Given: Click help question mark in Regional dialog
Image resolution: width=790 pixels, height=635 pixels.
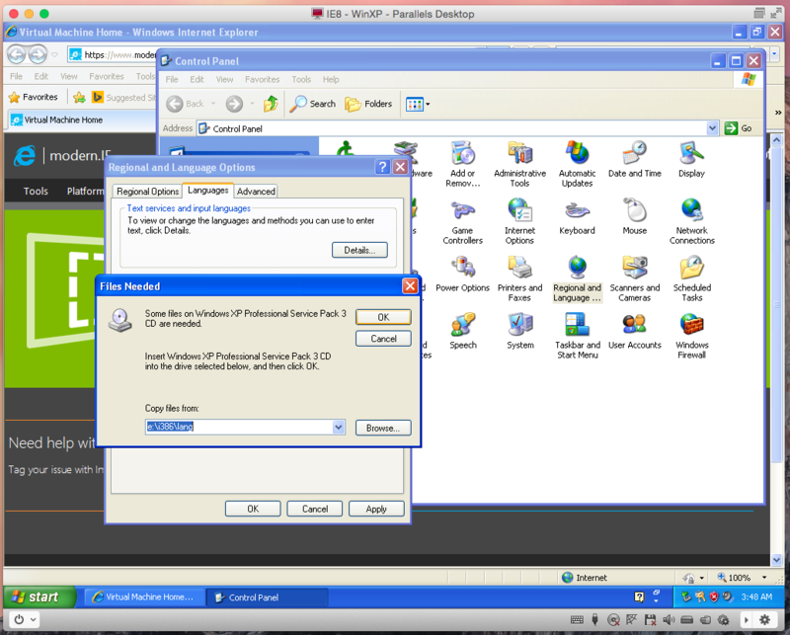Looking at the screenshot, I should coord(382,167).
